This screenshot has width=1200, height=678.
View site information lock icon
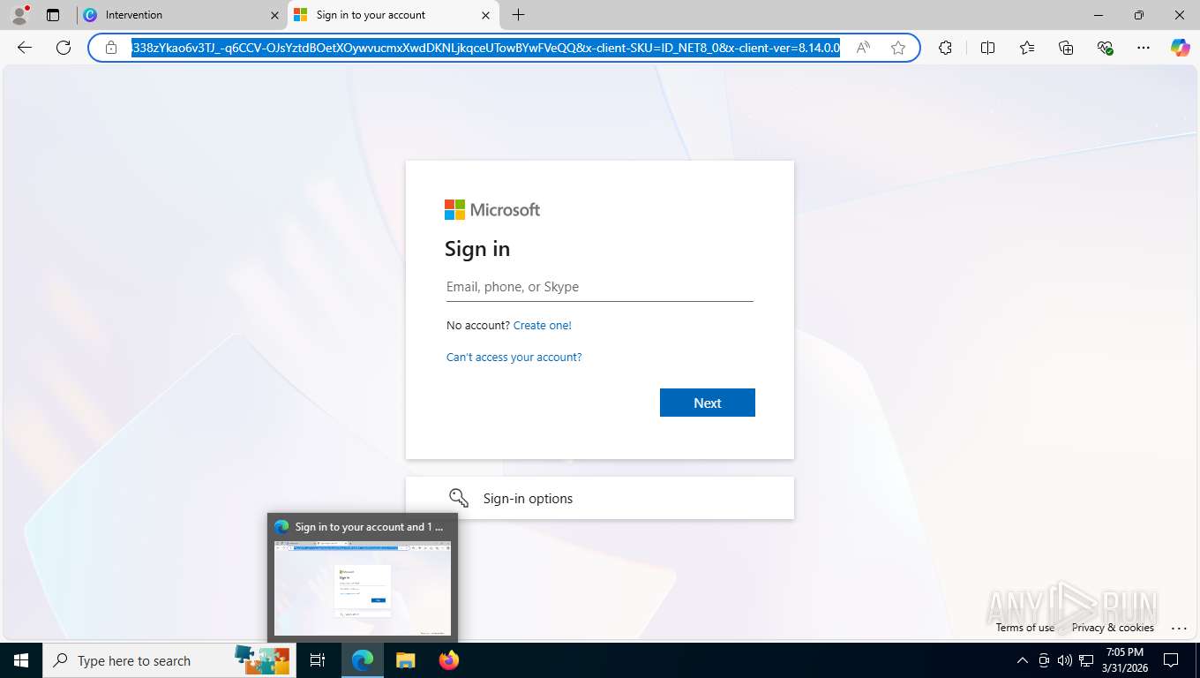click(111, 48)
